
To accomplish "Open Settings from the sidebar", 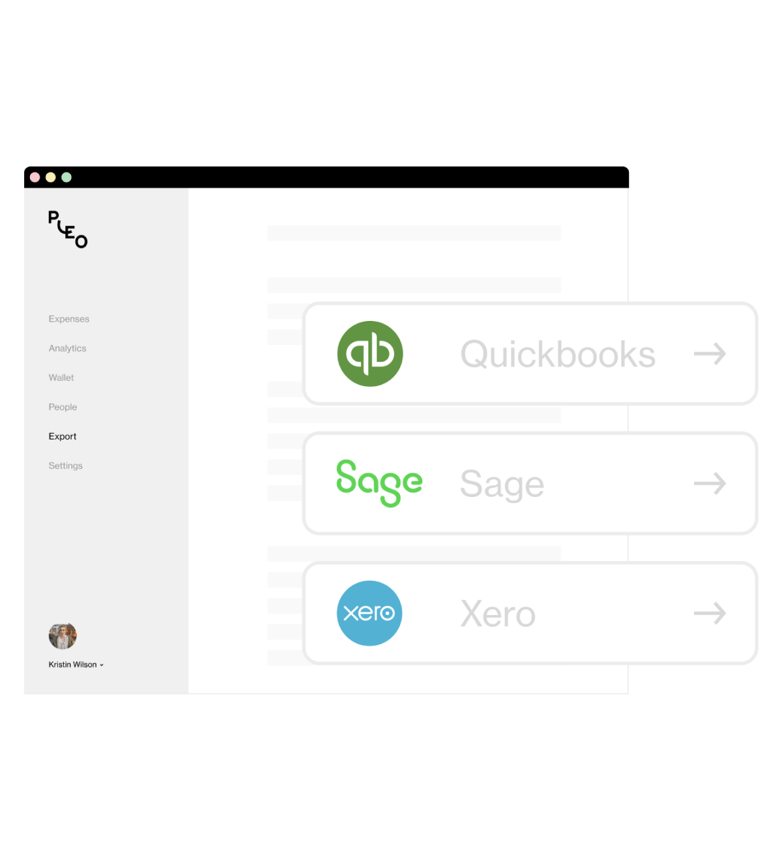I will click(x=65, y=466).
